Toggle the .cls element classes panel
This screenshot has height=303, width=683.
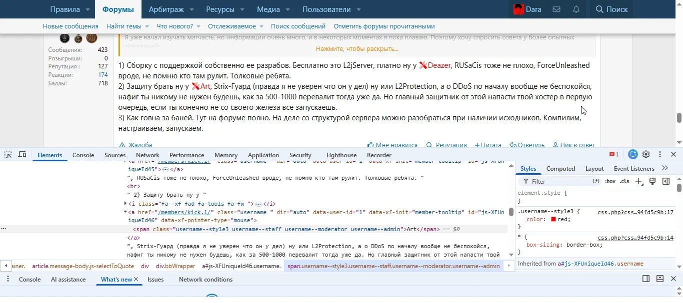tap(624, 181)
